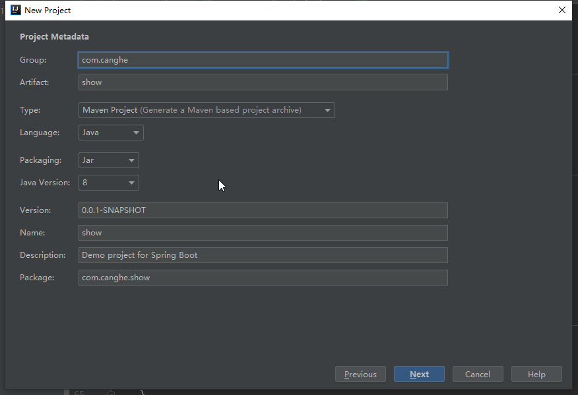Click the Package field com.canghe.show
Viewport: 578px width, 395px height.
pos(263,278)
